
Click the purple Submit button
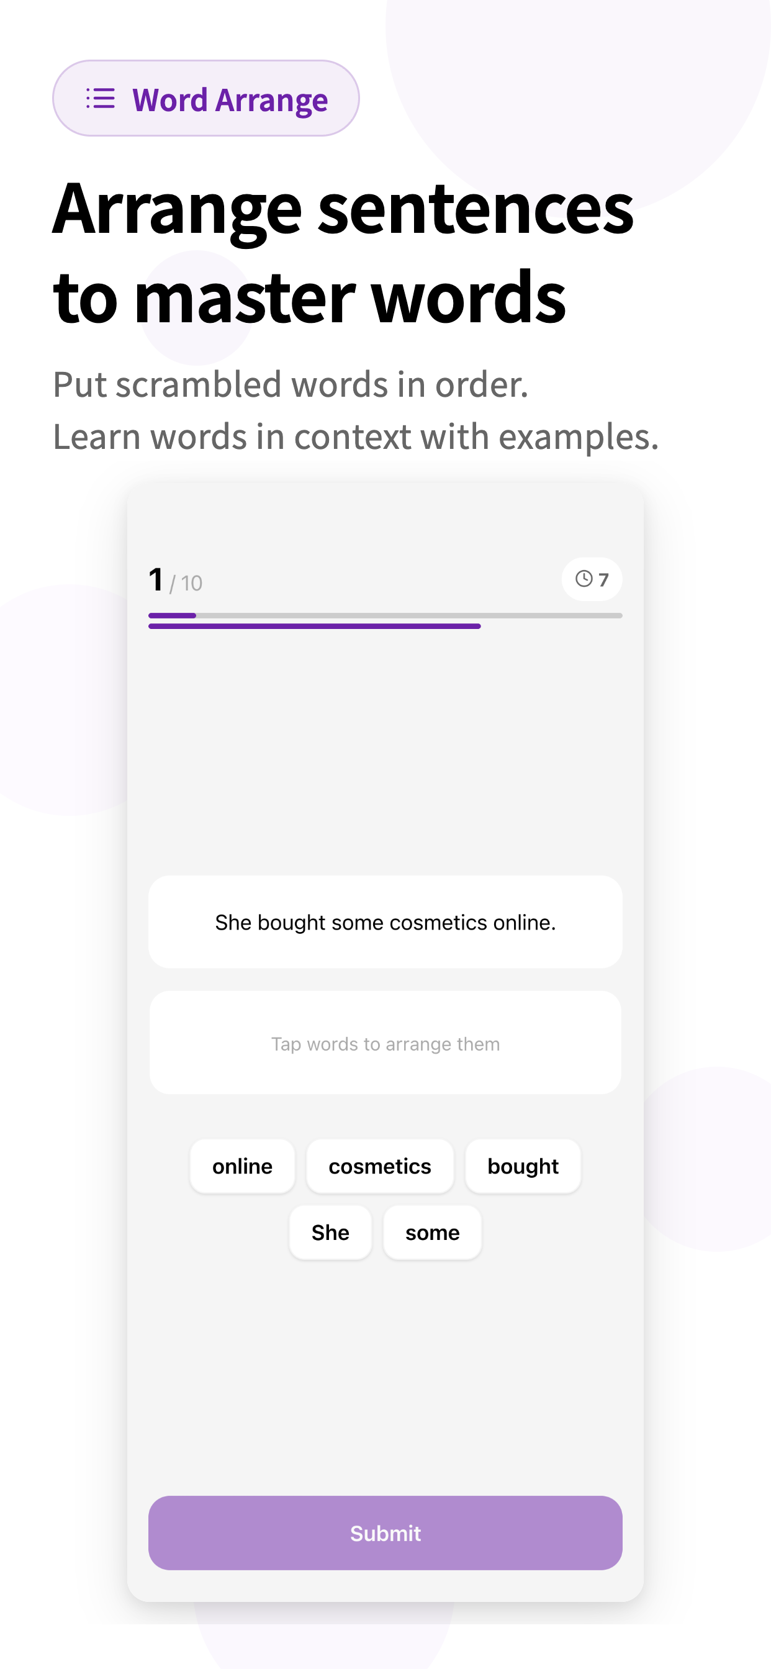click(385, 1533)
